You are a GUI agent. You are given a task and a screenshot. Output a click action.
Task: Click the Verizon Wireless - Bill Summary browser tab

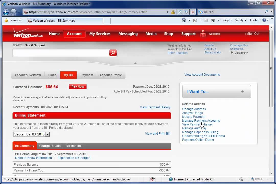[65, 21]
